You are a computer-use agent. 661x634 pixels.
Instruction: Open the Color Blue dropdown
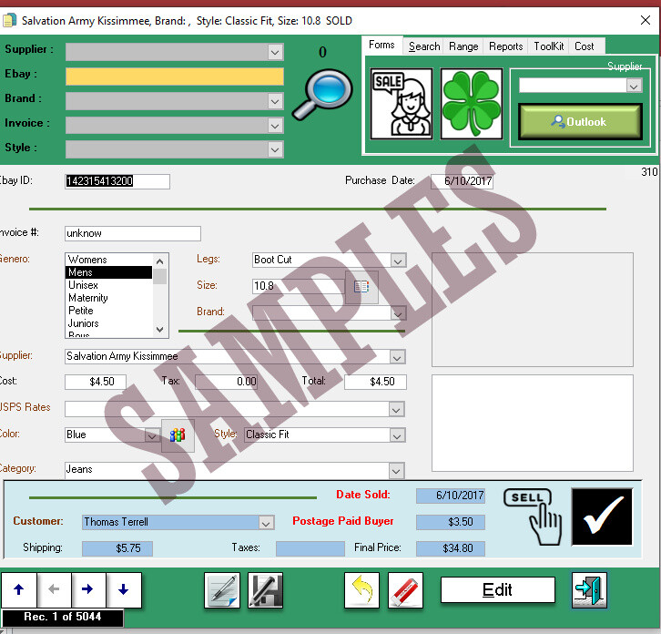pos(152,435)
